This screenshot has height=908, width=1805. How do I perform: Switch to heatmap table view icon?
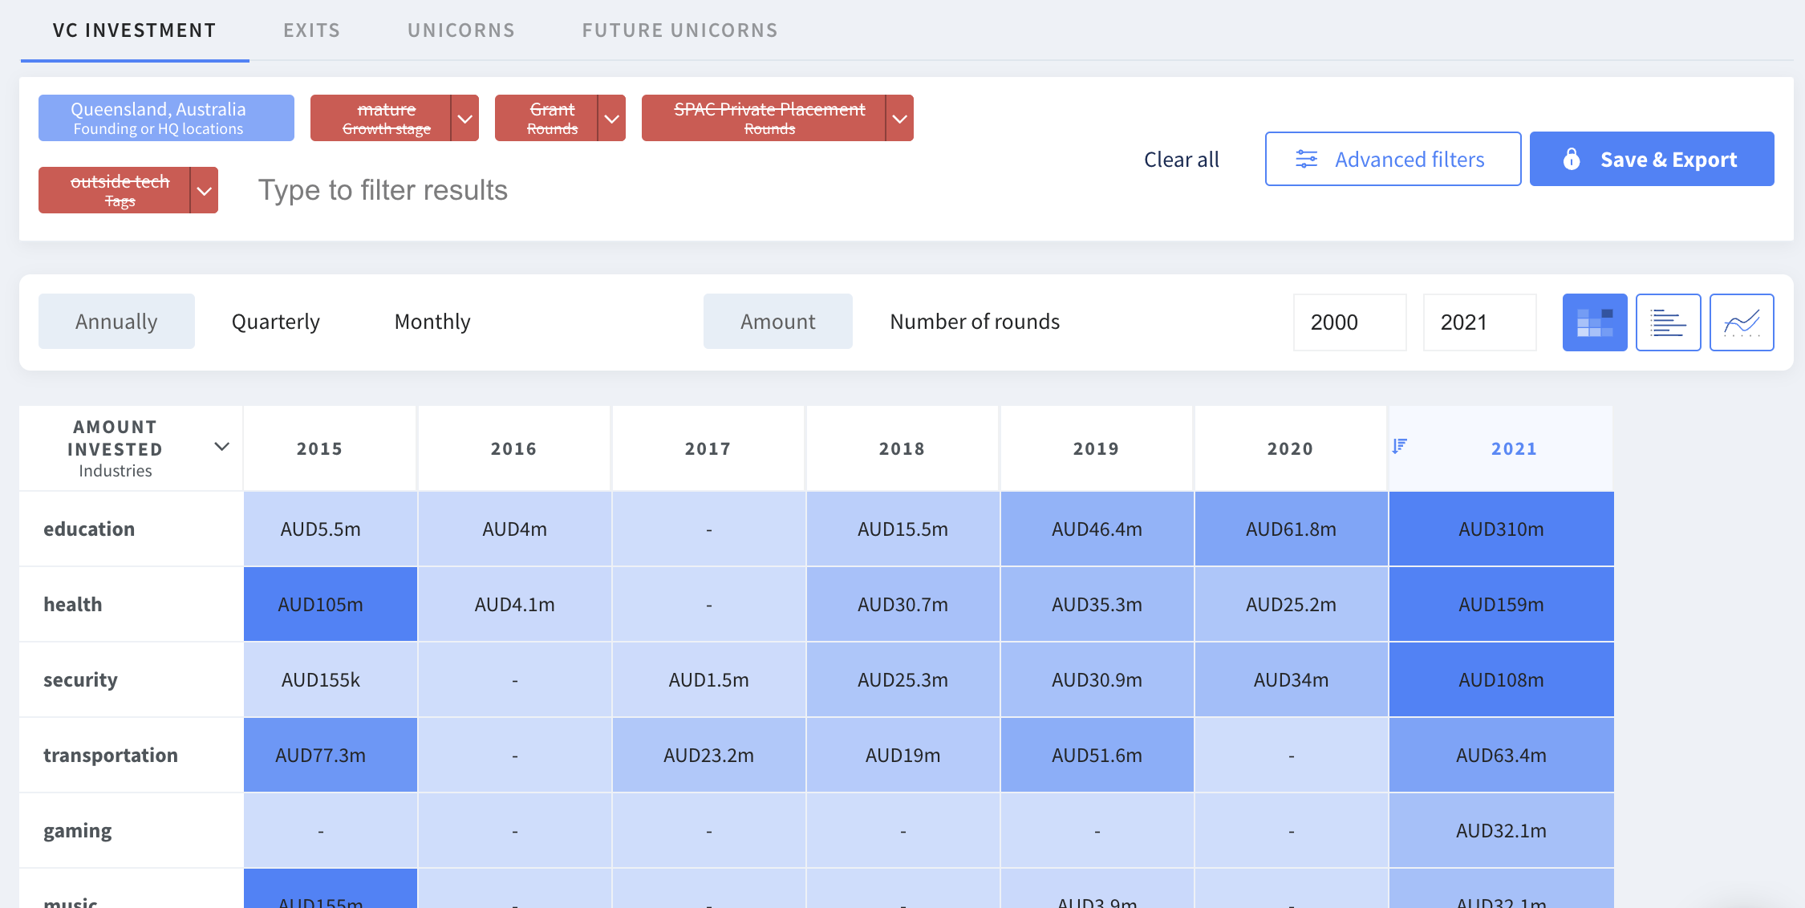pos(1594,322)
